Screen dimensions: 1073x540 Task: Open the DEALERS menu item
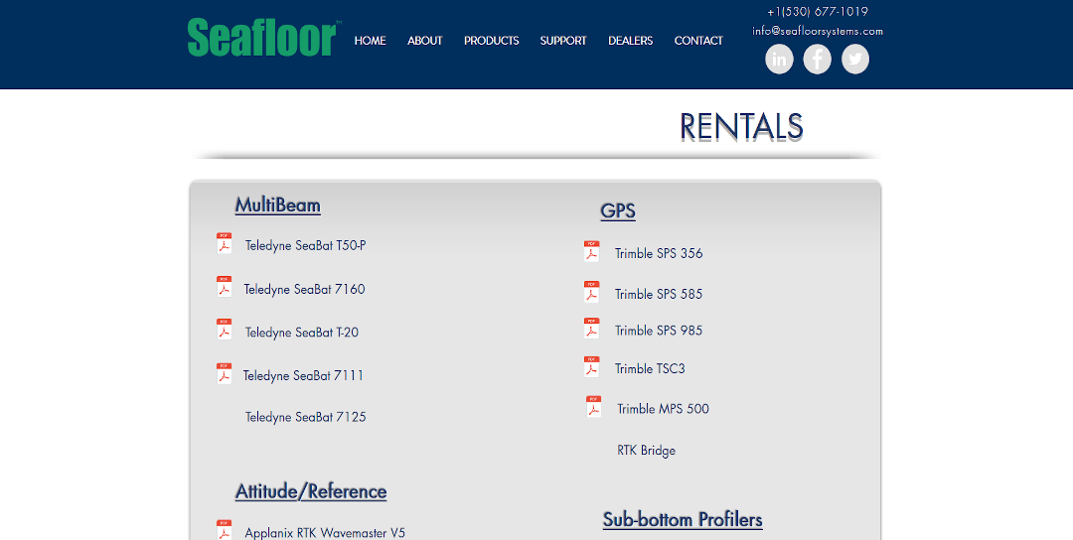630,41
